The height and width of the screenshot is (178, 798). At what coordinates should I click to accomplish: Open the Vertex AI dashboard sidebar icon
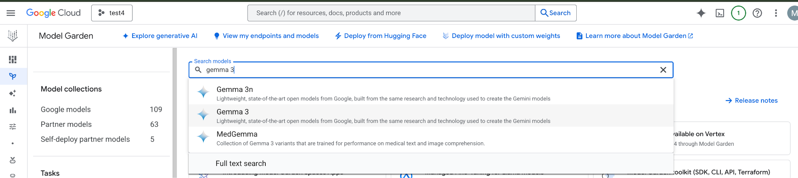[13, 59]
